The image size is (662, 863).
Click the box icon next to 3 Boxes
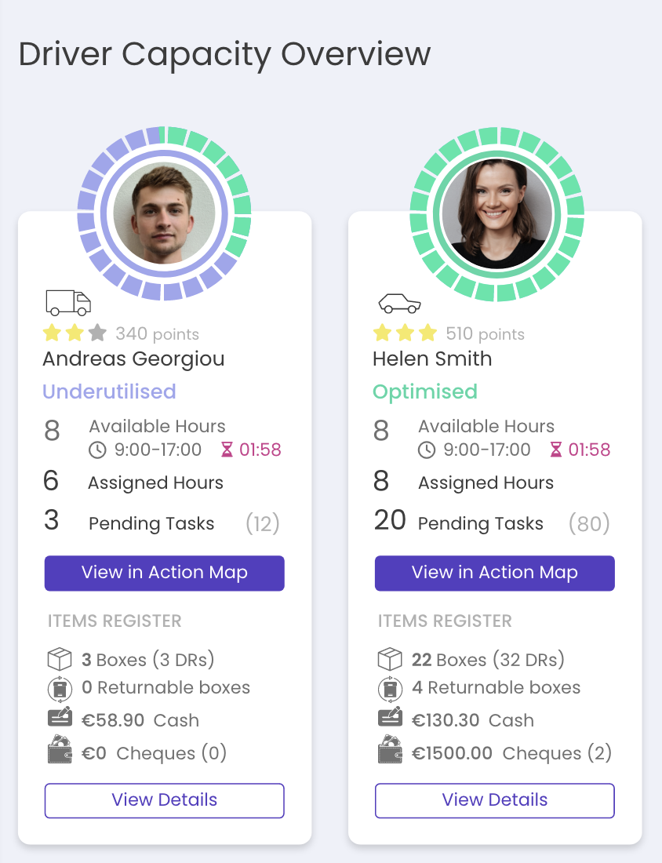[x=60, y=659]
